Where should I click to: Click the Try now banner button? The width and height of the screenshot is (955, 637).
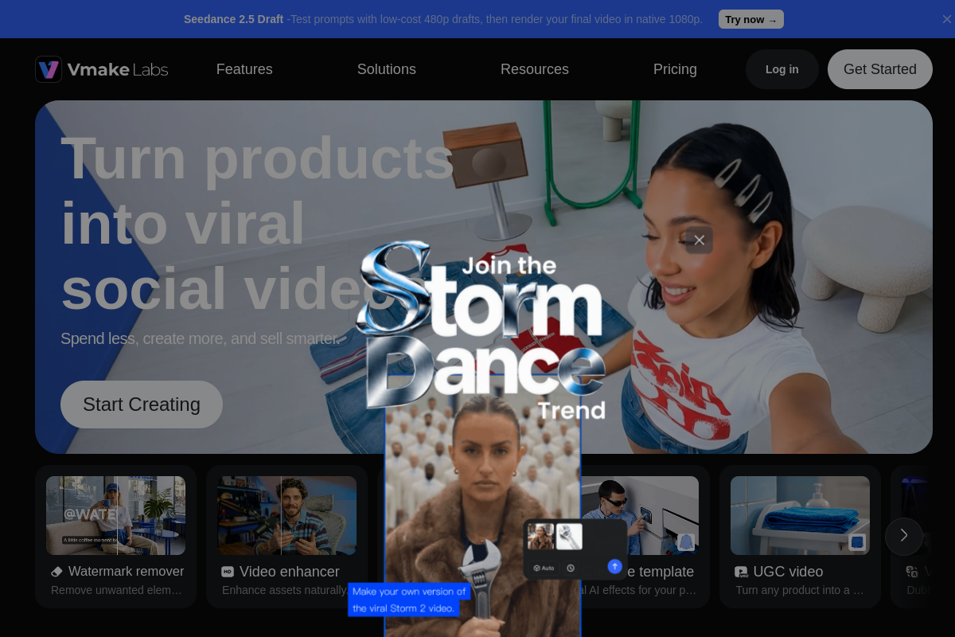750,19
